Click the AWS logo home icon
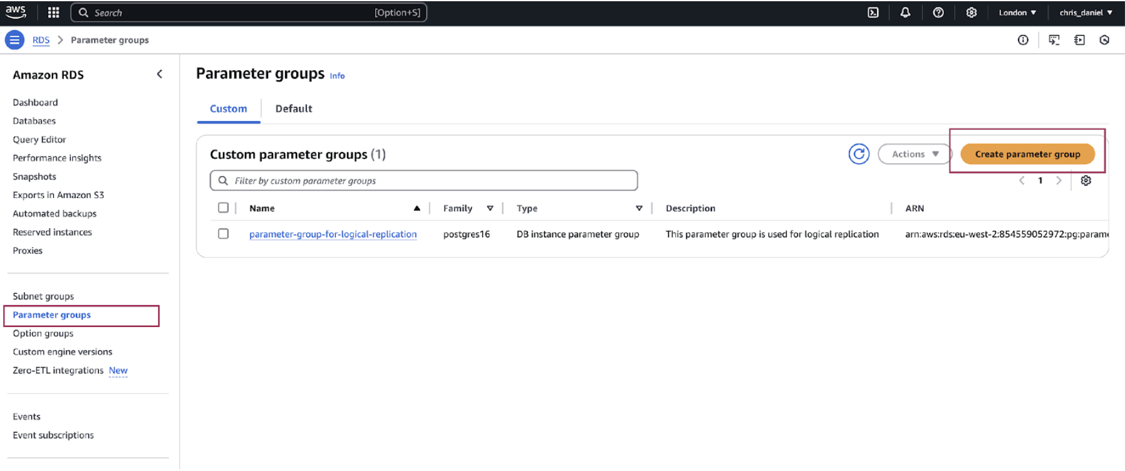 16,12
